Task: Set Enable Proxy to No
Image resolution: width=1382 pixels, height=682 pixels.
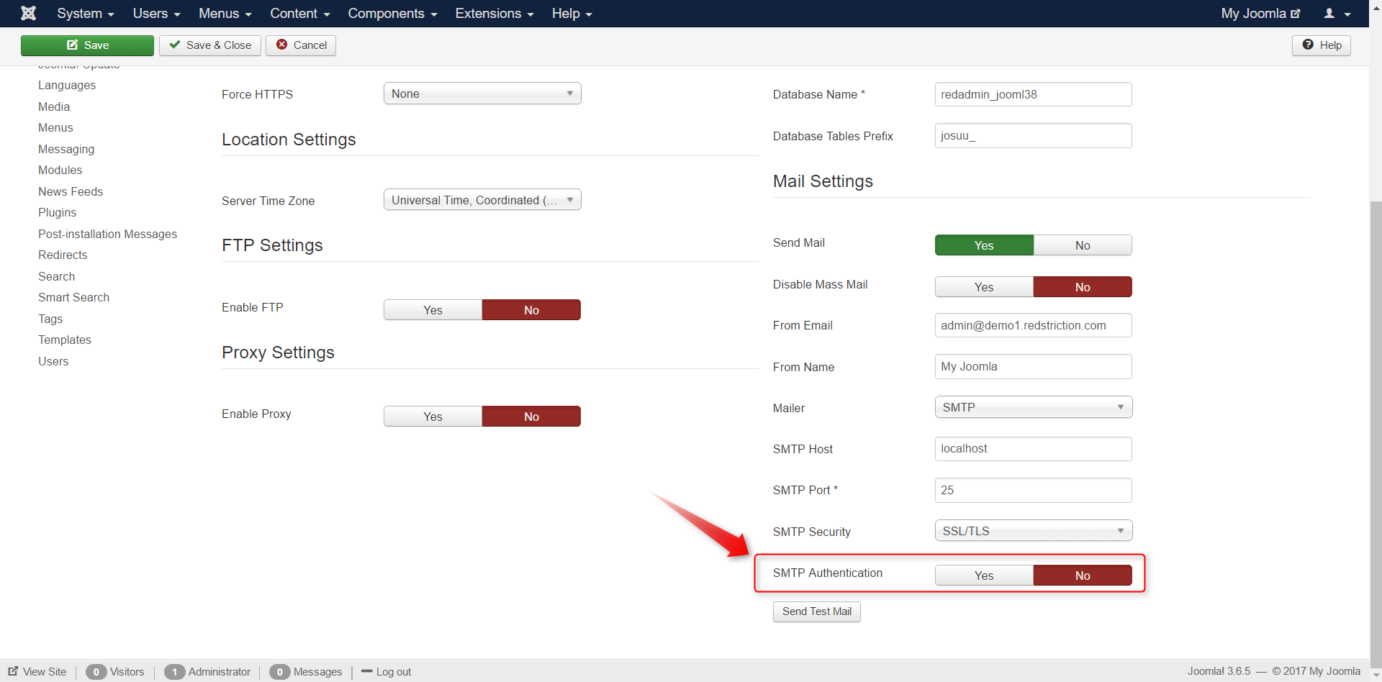Action: (x=531, y=417)
